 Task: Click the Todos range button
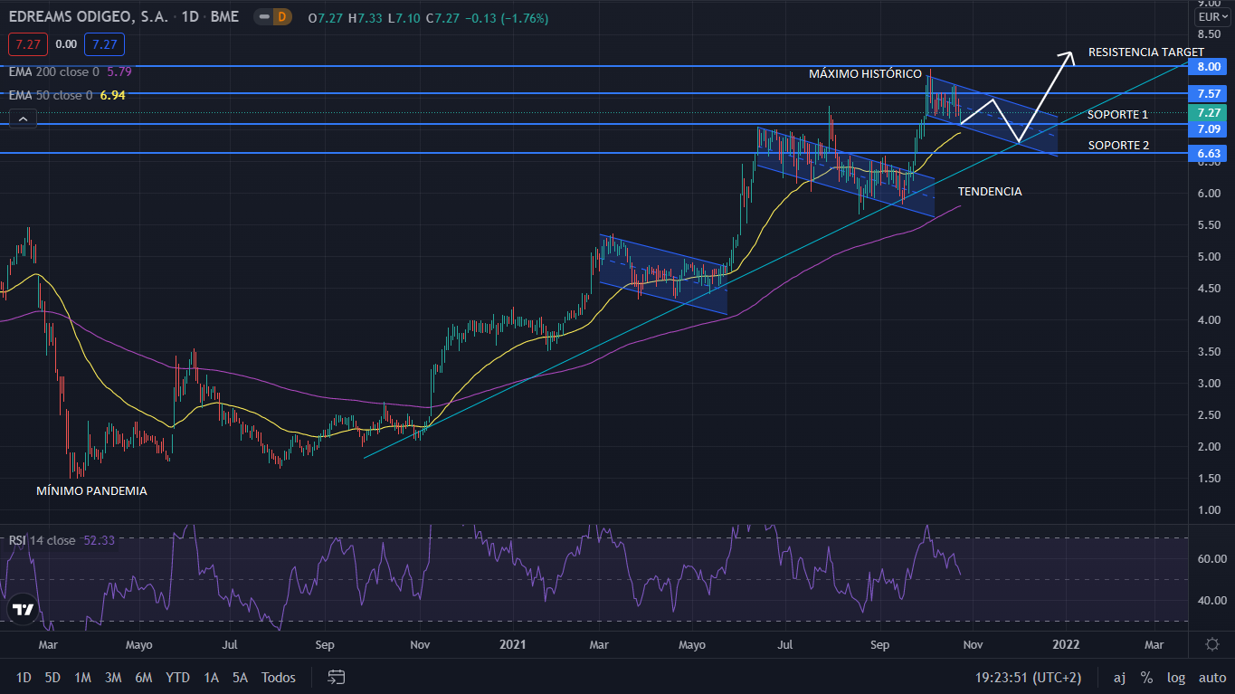pyautogui.click(x=278, y=677)
